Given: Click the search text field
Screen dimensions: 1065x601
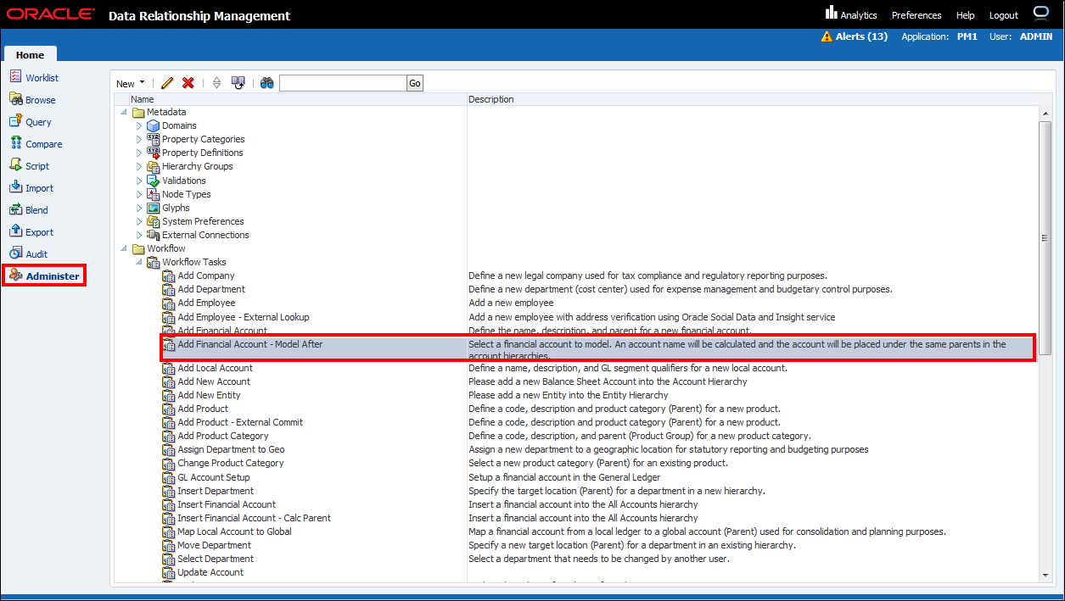Looking at the screenshot, I should [x=343, y=83].
